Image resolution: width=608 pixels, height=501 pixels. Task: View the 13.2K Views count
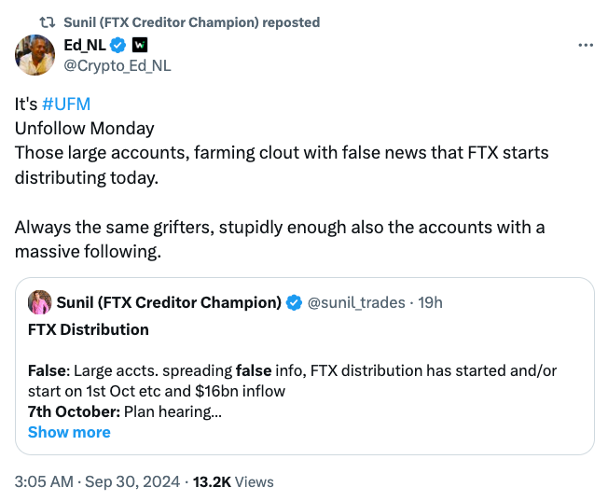(x=233, y=481)
